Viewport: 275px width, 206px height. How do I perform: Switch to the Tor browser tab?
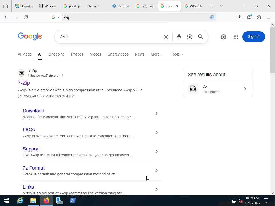tap(121, 6)
